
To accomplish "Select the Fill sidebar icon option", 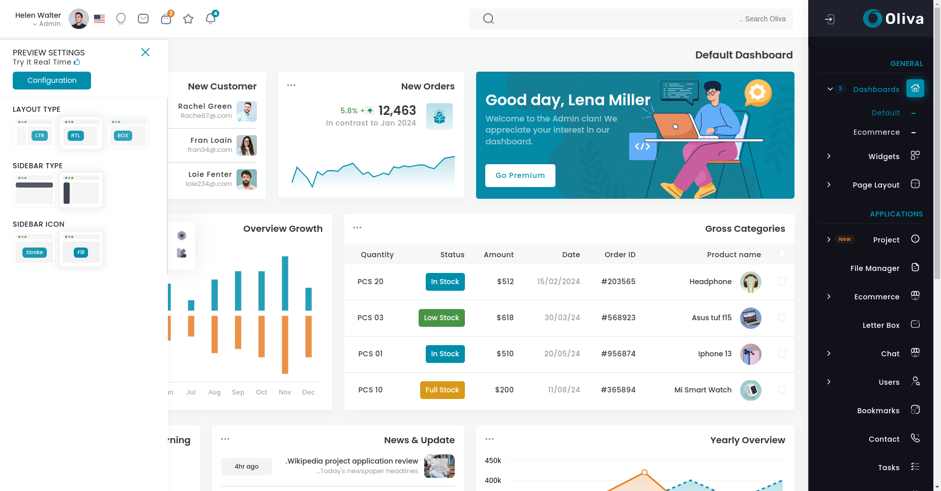I will coord(81,249).
